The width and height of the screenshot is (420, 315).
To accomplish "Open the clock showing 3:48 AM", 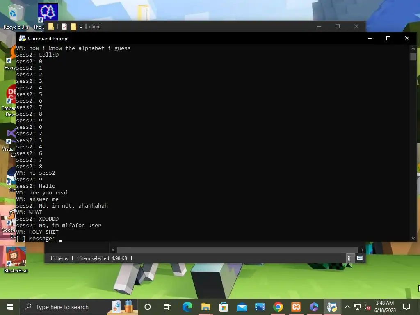I will click(x=385, y=307).
